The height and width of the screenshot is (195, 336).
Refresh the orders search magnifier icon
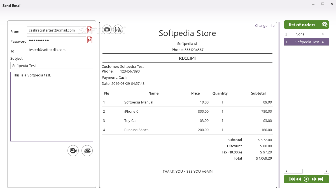click(x=325, y=25)
